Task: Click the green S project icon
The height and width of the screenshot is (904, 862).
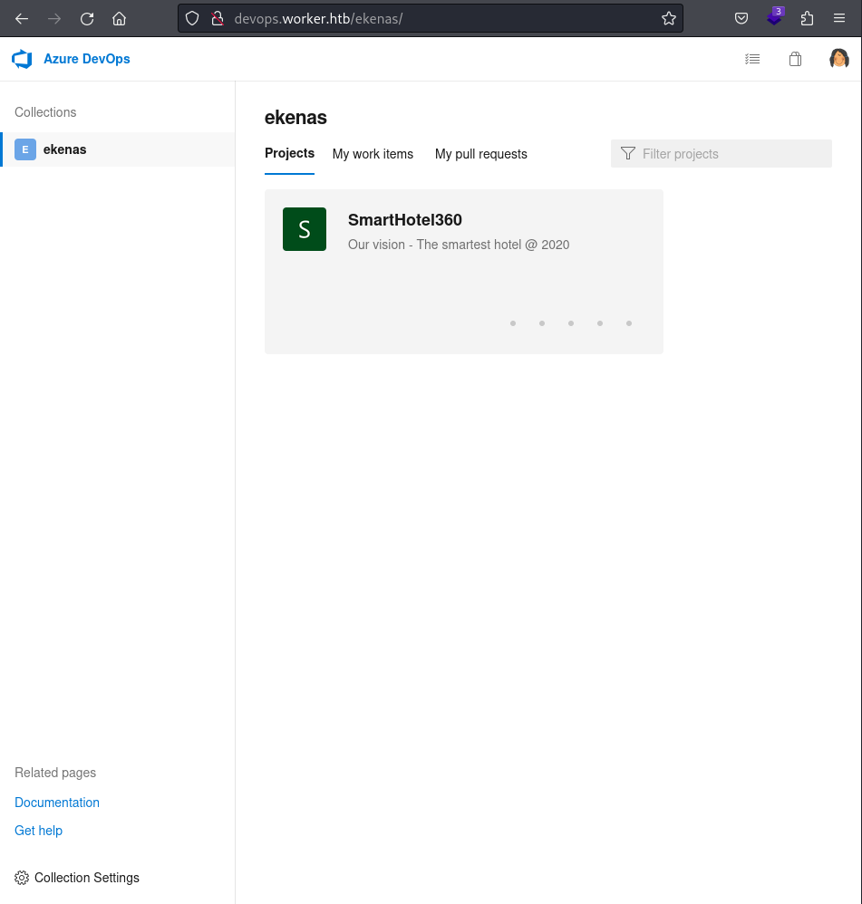Action: point(305,229)
